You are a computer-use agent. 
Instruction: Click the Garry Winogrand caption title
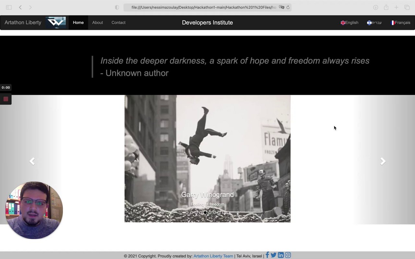pos(207,195)
